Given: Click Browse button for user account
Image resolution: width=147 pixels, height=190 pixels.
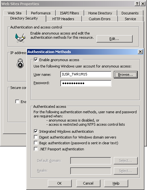Looking at the screenshot, I should point(126,75).
